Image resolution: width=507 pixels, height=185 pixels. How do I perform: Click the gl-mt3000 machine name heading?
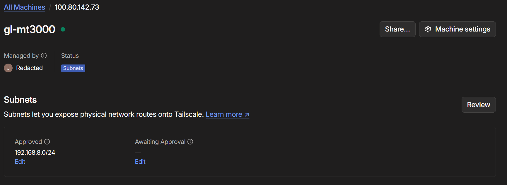point(30,29)
